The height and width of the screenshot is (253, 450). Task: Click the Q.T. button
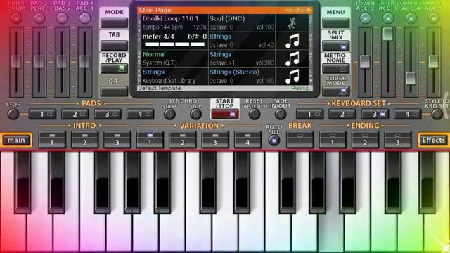click(114, 91)
